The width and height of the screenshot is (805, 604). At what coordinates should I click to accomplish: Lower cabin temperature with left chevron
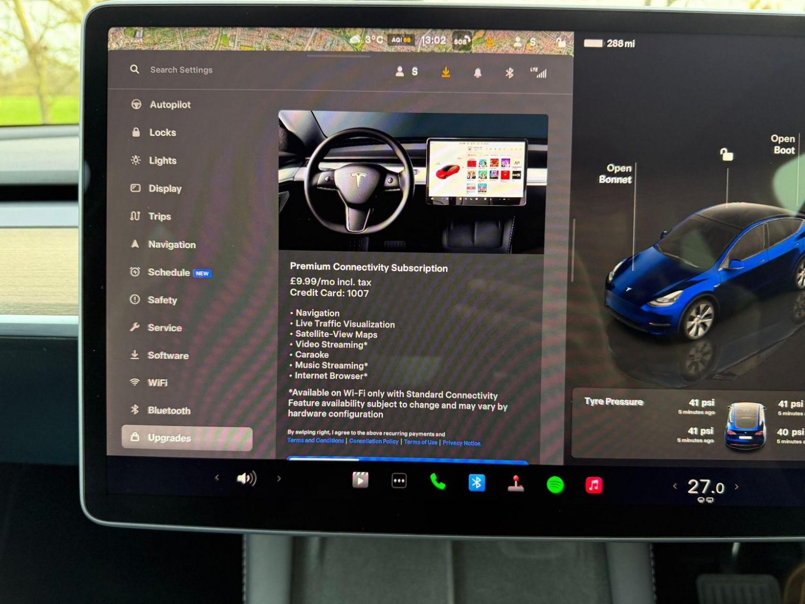pos(675,486)
